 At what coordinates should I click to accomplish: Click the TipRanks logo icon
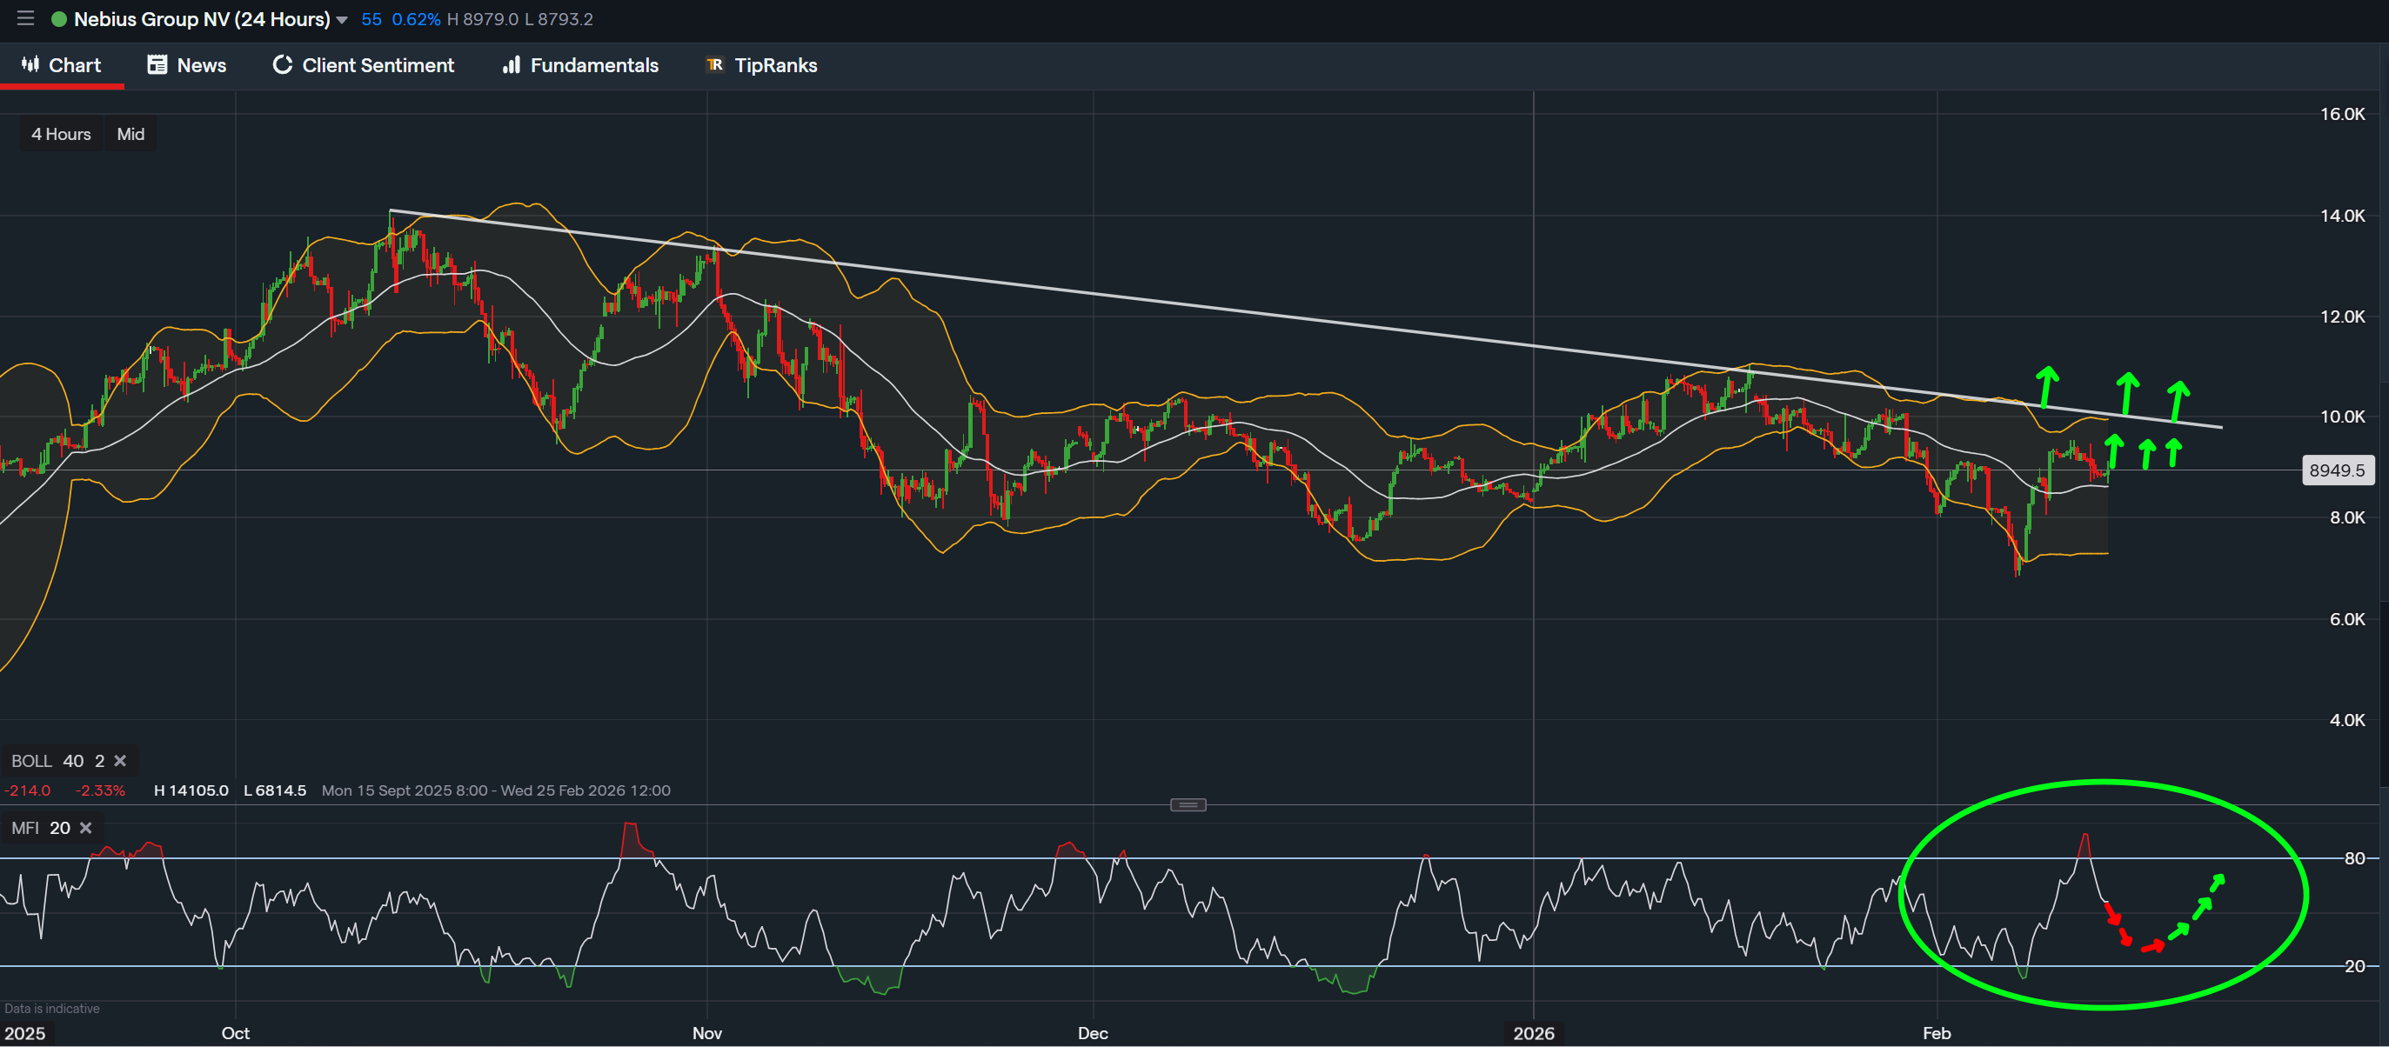click(714, 64)
